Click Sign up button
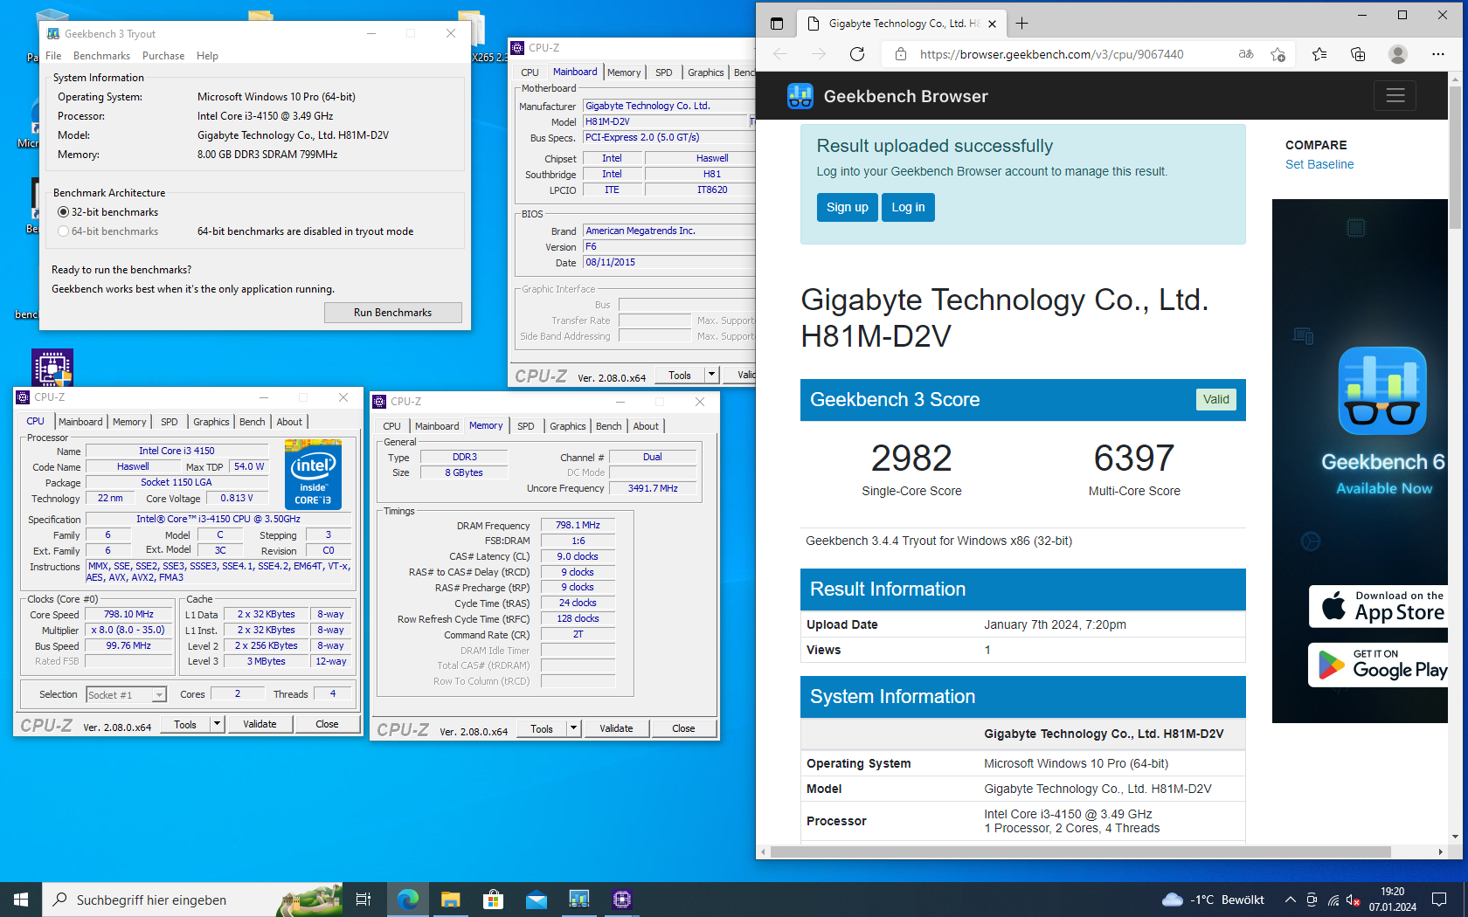The image size is (1468, 917). pos(848,207)
